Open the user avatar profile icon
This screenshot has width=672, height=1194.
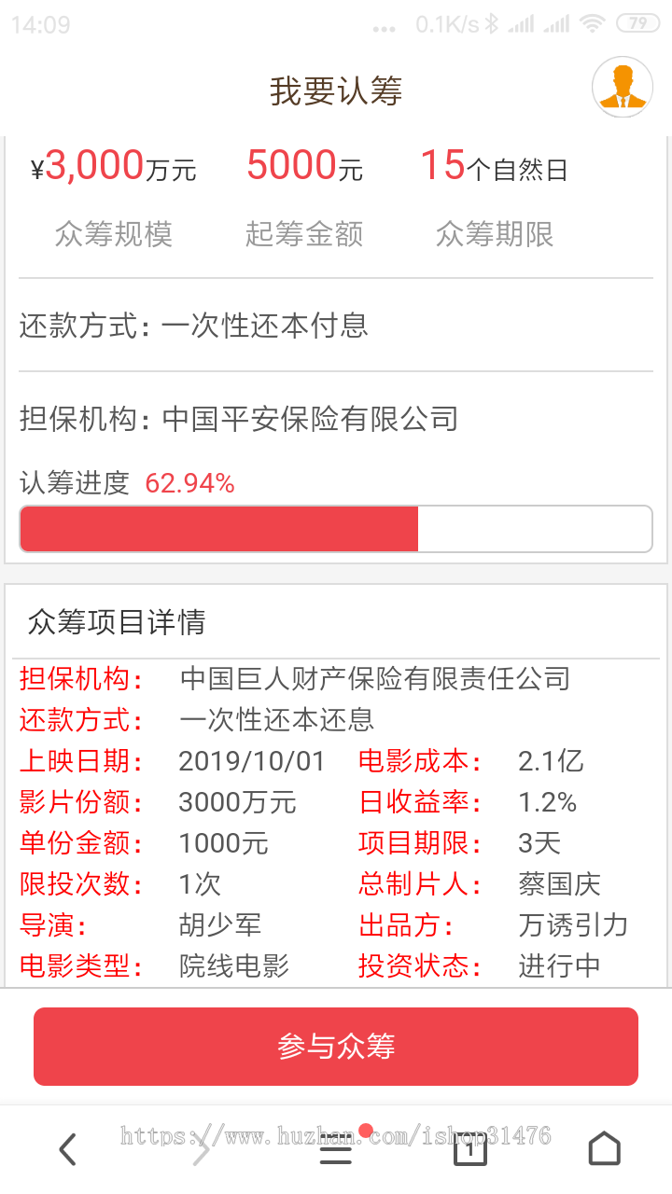click(x=622, y=86)
